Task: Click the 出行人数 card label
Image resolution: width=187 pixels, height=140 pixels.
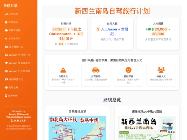Action: point(112,24)
